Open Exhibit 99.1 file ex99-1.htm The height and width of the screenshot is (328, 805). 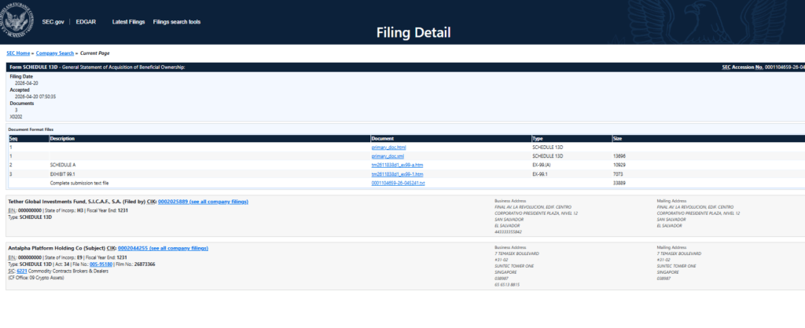pyautogui.click(x=397, y=173)
